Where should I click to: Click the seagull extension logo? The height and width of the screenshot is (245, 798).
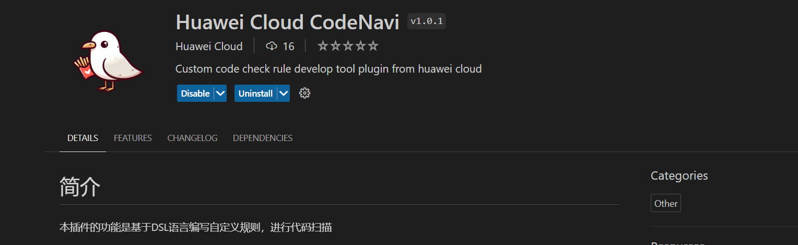pyautogui.click(x=108, y=61)
